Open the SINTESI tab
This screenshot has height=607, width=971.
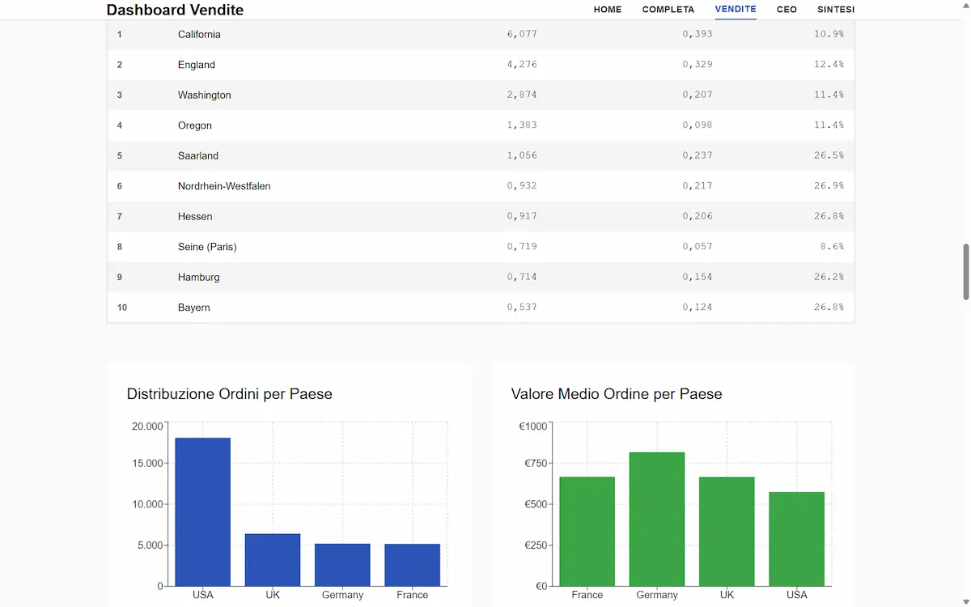(x=836, y=10)
